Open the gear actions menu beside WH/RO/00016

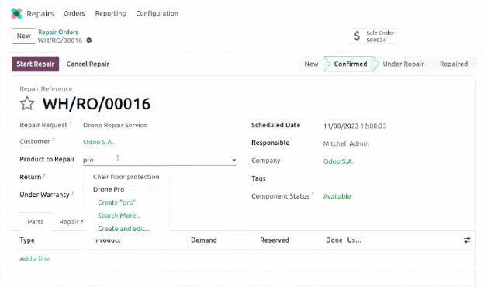coord(89,40)
